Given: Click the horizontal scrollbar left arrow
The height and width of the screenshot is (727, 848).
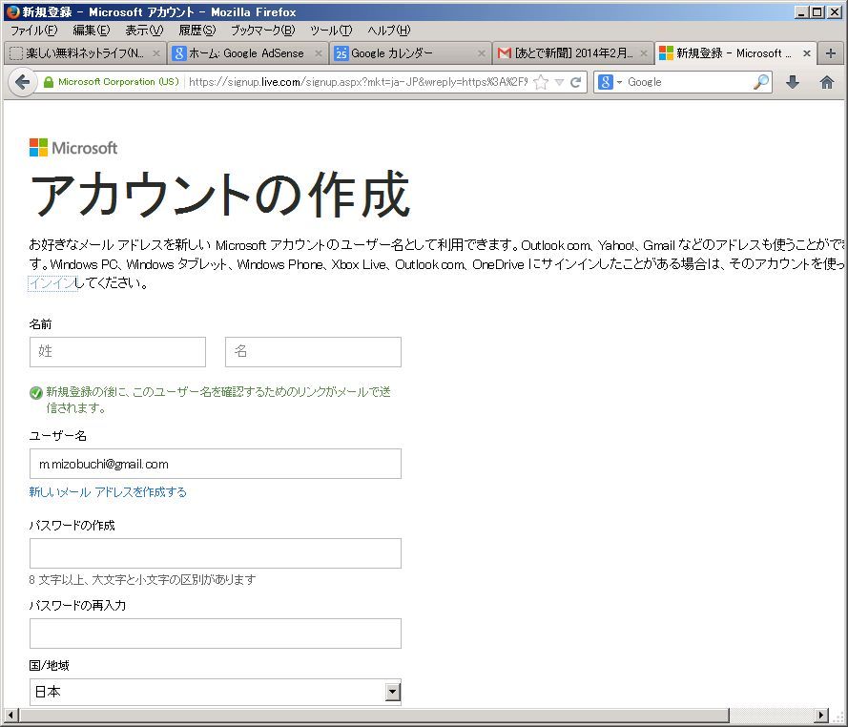Looking at the screenshot, I should pos(10,715).
